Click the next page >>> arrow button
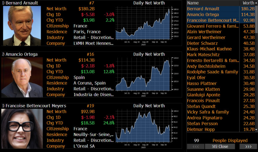 coord(248,147)
